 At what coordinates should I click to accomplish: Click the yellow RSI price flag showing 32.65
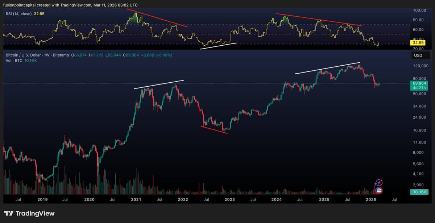(417, 42)
